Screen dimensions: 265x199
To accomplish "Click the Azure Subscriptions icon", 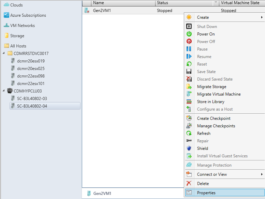I will pos(6,15).
